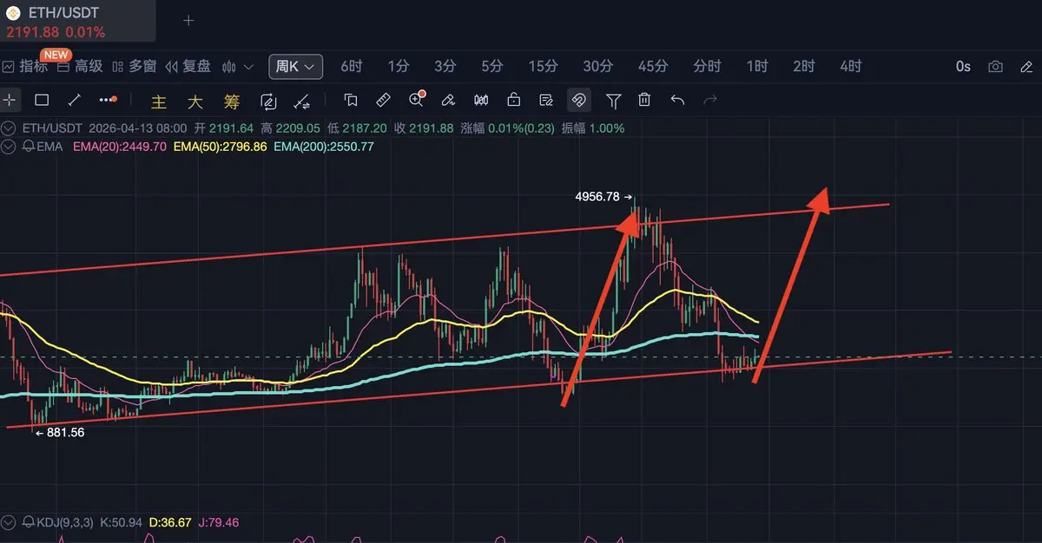Select the trend line drawing tool
The image size is (1042, 543).
click(75, 100)
